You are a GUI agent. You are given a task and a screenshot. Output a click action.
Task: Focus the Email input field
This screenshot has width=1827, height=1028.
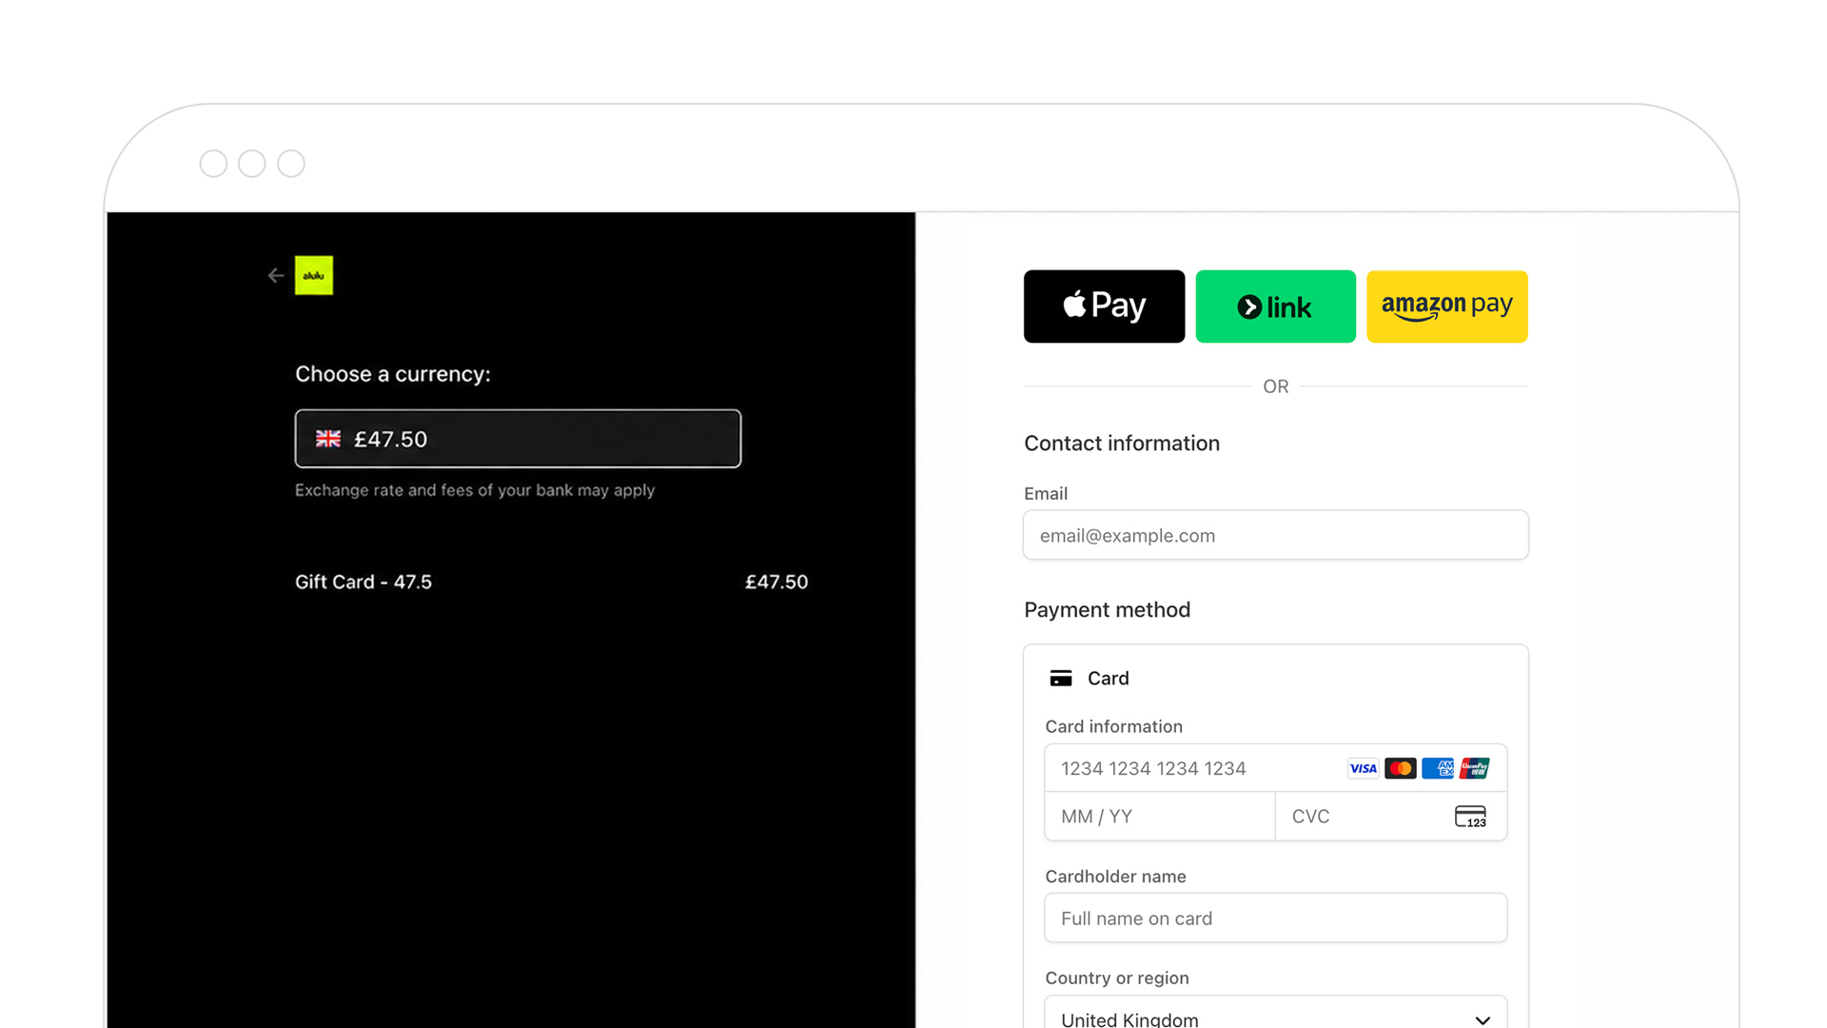coord(1276,535)
